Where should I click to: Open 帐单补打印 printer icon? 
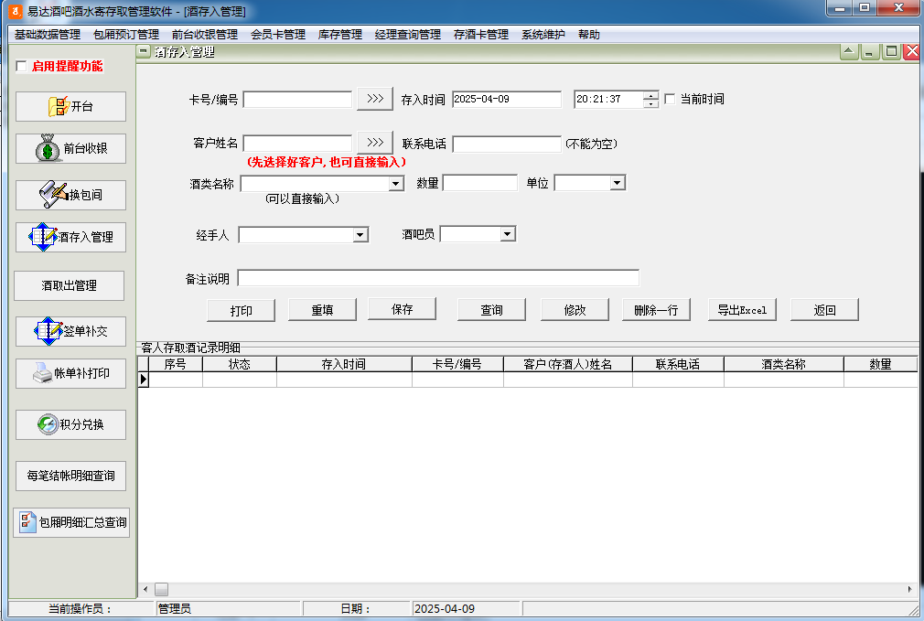point(70,373)
